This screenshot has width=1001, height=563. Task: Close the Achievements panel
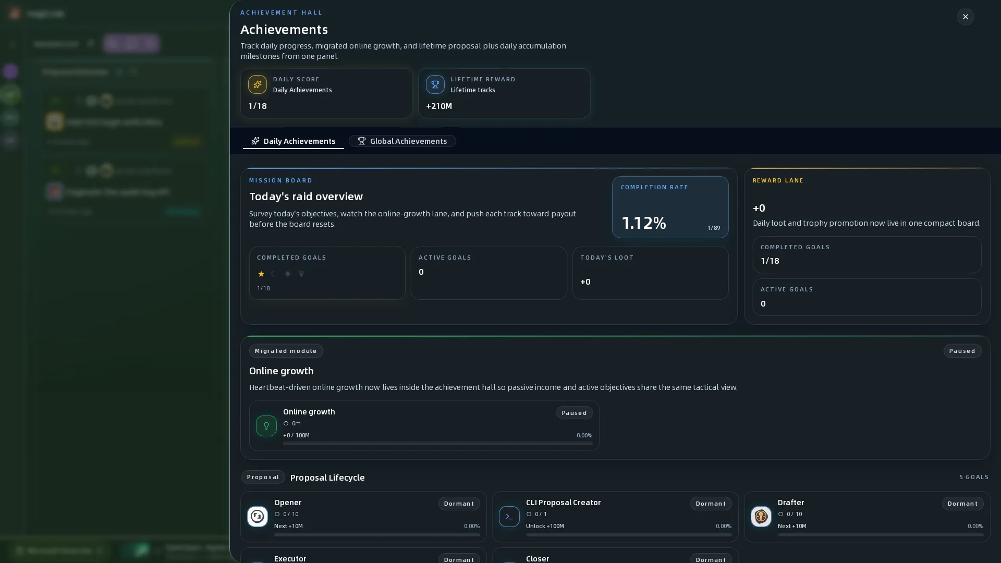coord(965,17)
